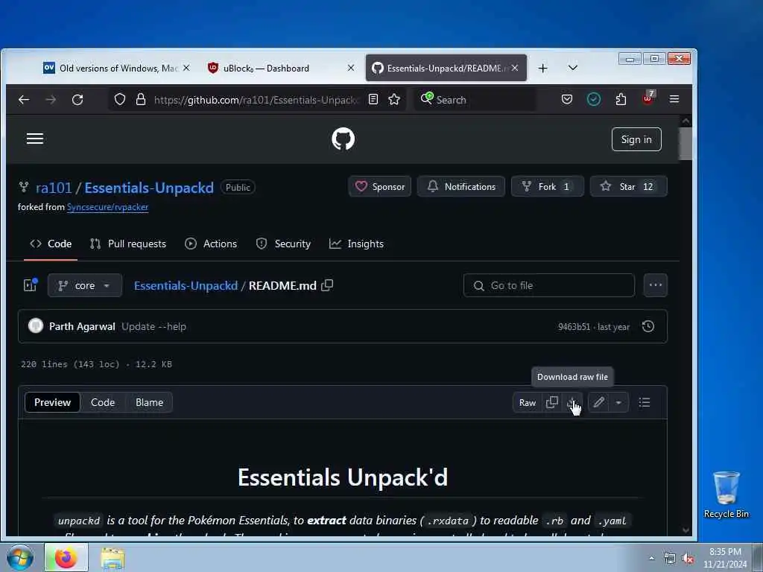Open the teal checkmark extension icon
The image size is (763, 572).
coord(594,100)
